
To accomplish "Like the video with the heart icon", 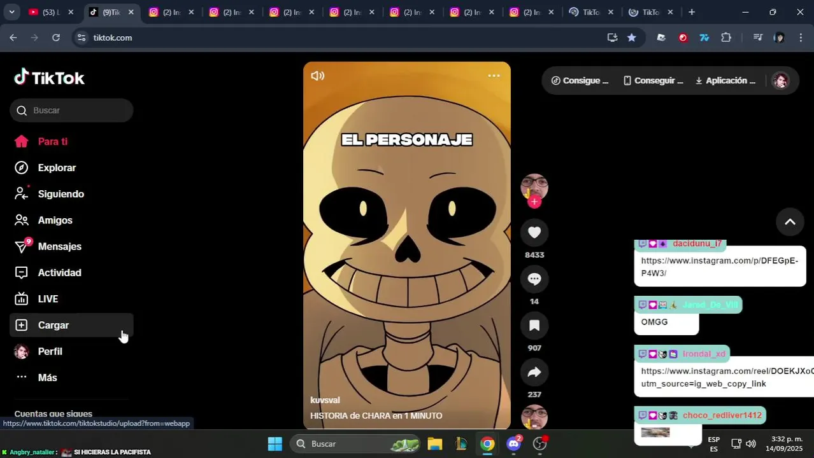I will (x=534, y=233).
